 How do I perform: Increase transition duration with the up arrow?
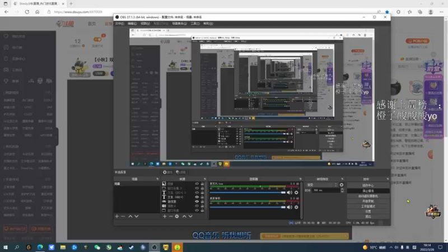342,189
